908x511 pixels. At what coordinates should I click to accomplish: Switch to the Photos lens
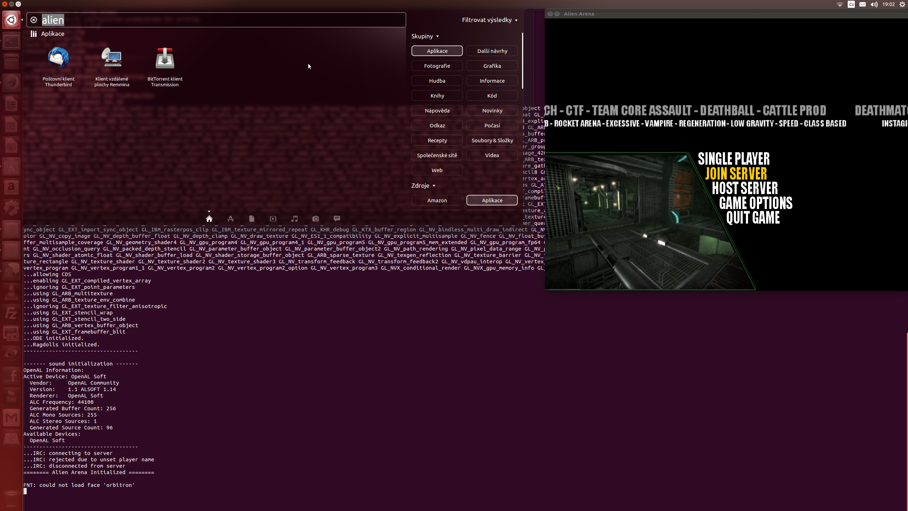[316, 219]
